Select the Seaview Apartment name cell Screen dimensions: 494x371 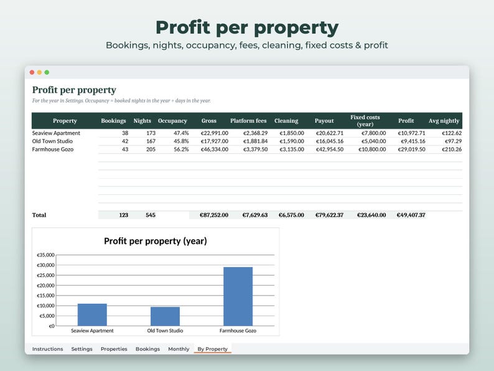[56, 133]
